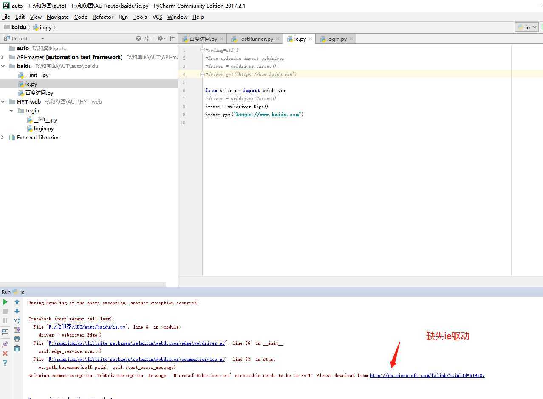Click the printer icon in Run panel

click(17, 339)
